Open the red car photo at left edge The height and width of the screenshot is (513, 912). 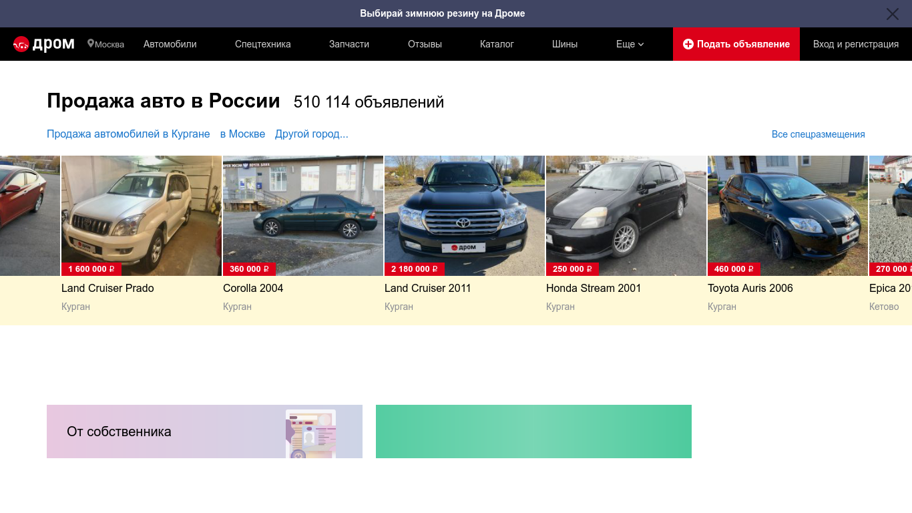click(x=30, y=215)
